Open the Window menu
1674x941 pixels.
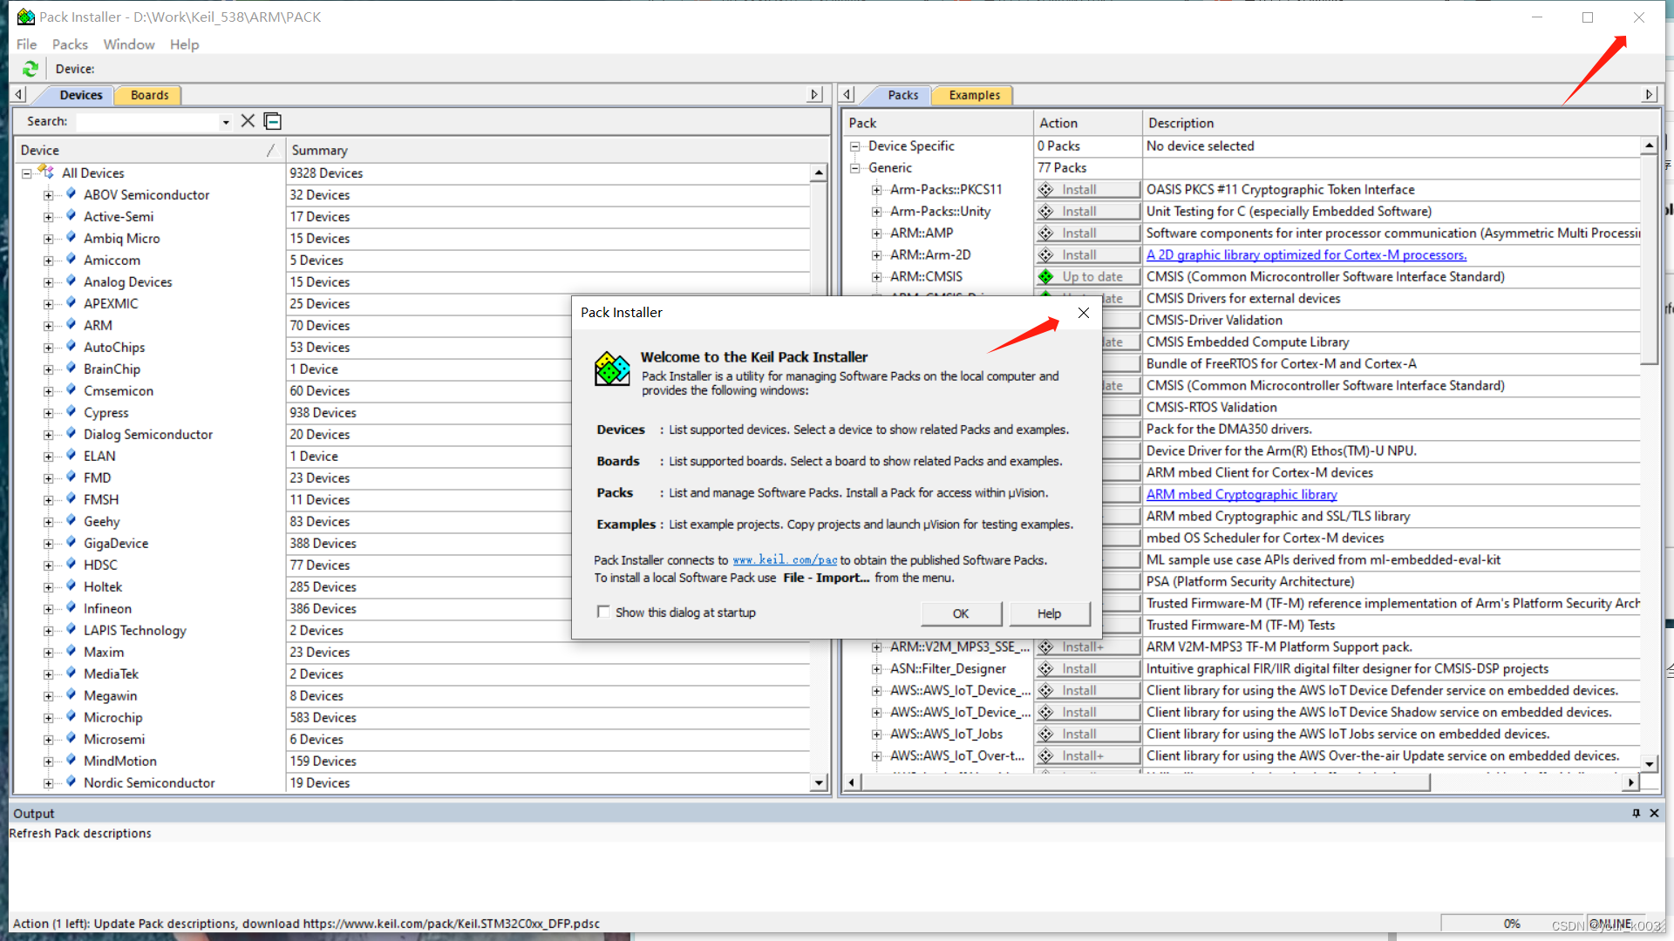point(129,44)
